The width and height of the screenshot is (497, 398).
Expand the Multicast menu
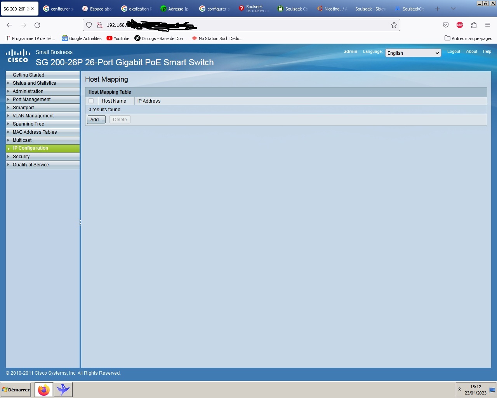(x=43, y=140)
